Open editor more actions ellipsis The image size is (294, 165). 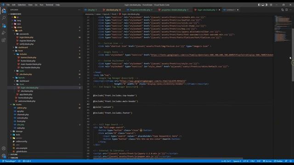[290, 10]
